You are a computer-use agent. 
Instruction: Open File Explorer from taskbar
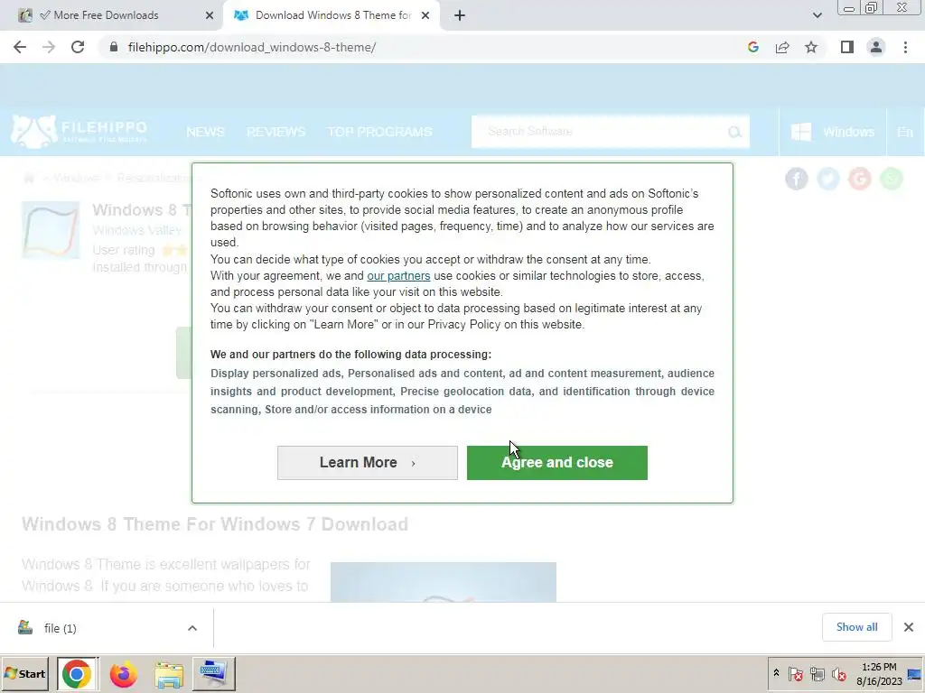169,673
